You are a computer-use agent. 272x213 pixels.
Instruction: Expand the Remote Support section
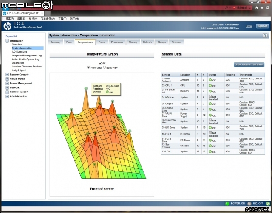pos(7,92)
